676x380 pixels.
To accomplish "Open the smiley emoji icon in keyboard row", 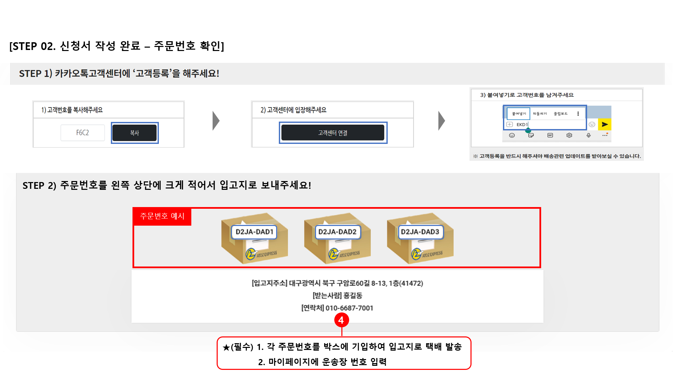I will click(x=512, y=135).
